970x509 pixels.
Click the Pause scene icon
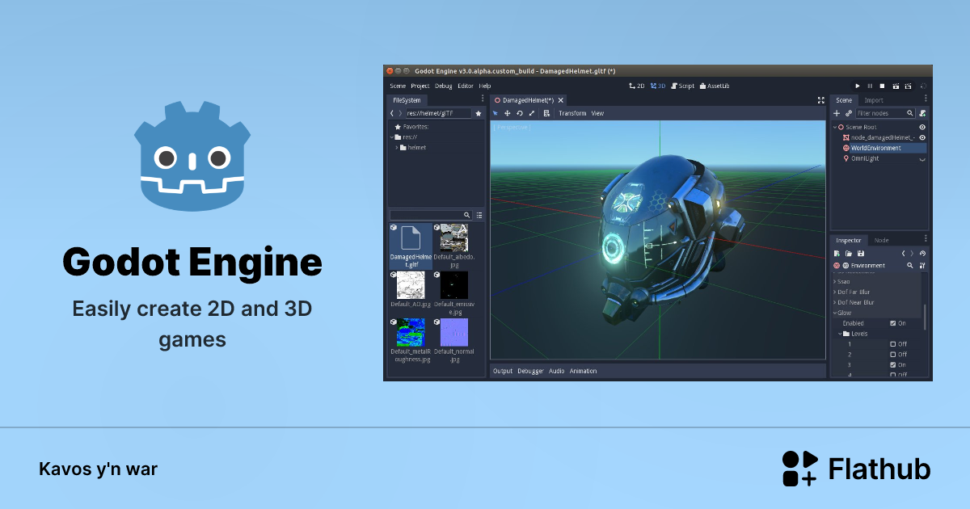(x=870, y=86)
